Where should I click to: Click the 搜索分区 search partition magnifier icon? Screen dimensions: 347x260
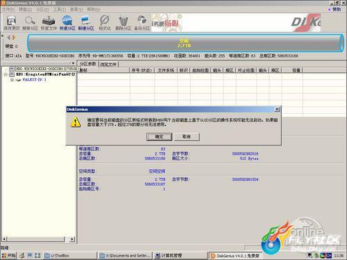click(x=30, y=23)
